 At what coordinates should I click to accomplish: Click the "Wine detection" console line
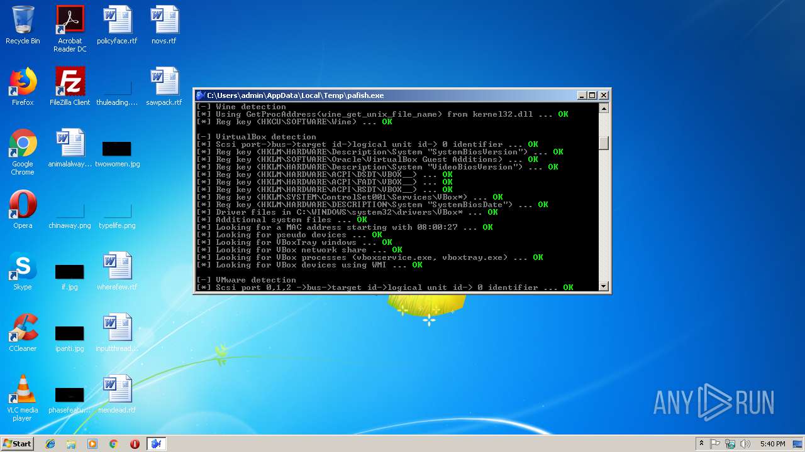241,107
